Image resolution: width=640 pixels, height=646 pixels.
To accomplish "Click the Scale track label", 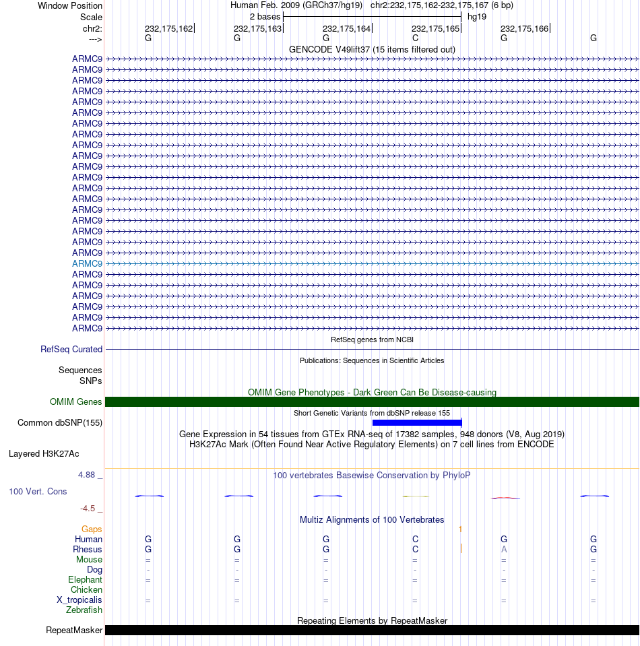I will pyautogui.click(x=91, y=18).
